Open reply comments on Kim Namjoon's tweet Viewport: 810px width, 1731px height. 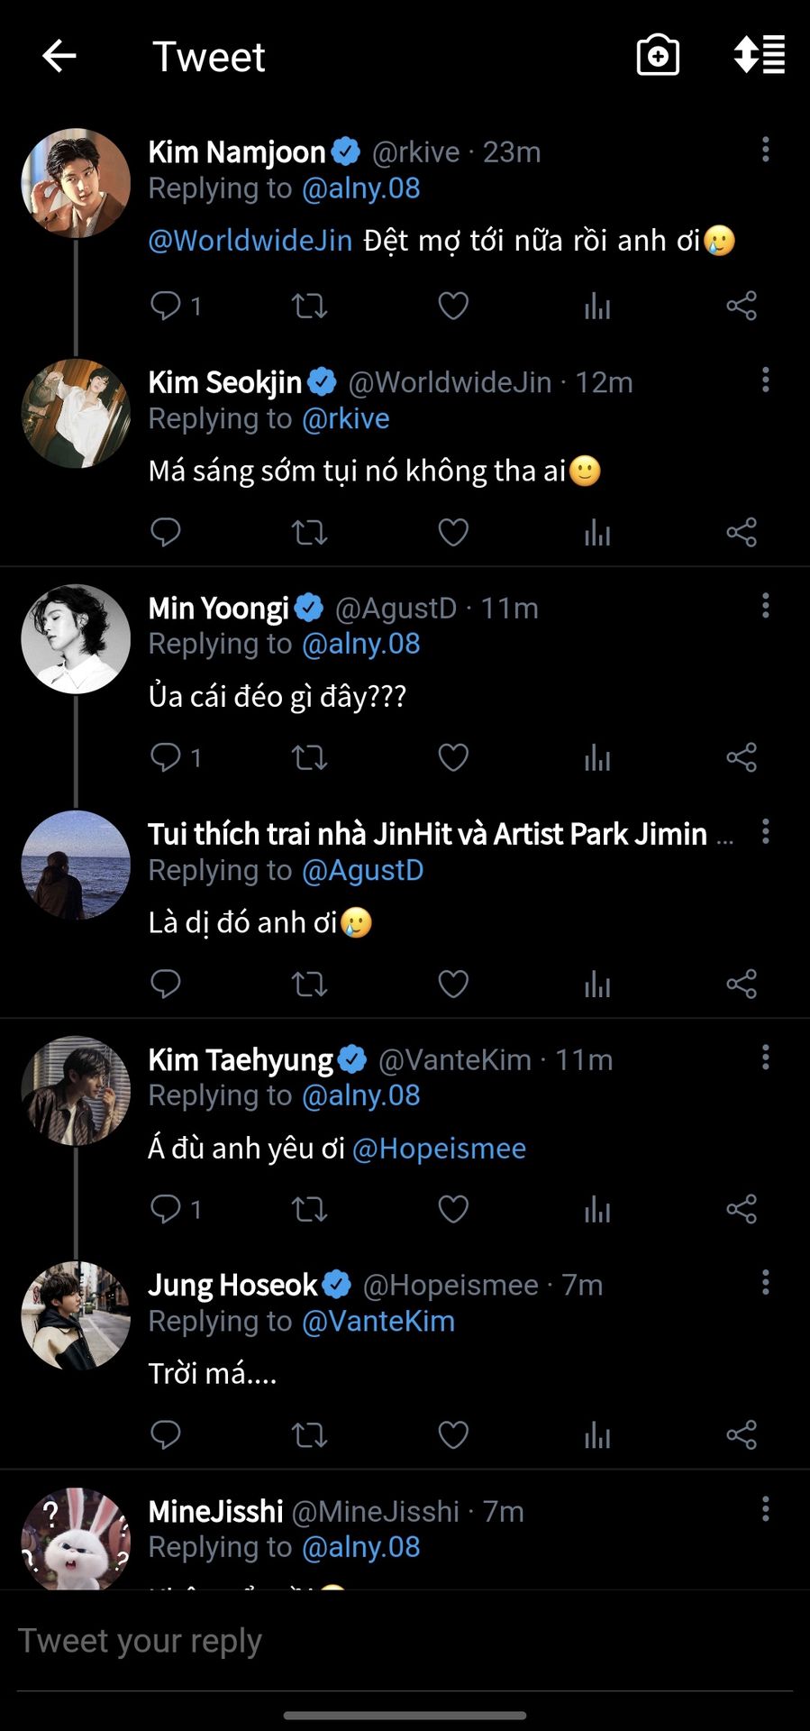coord(167,307)
